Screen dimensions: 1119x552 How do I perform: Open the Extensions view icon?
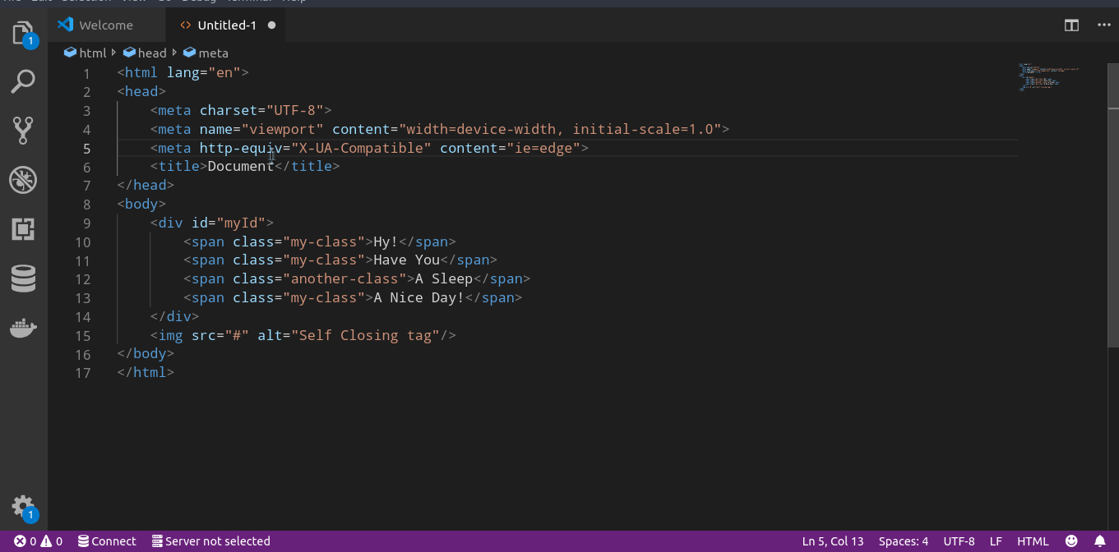pos(23,229)
